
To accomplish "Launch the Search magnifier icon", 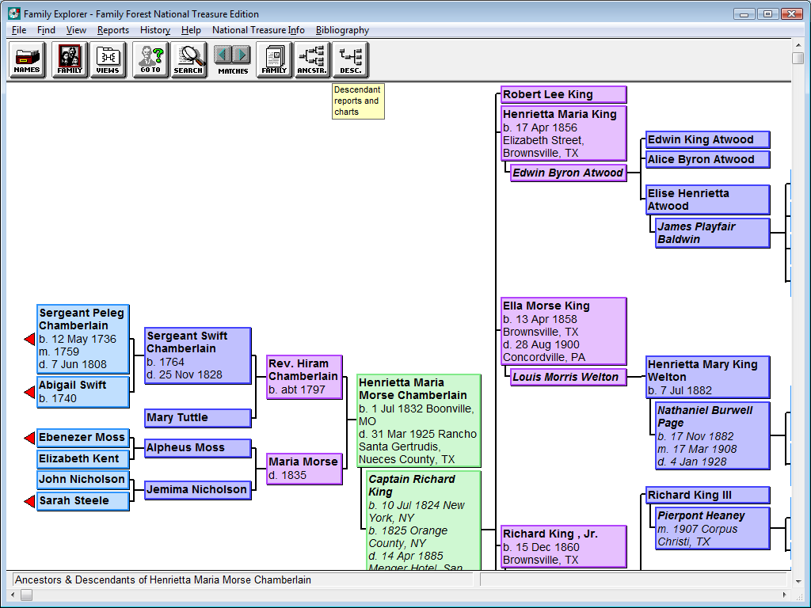I will tap(188, 60).
